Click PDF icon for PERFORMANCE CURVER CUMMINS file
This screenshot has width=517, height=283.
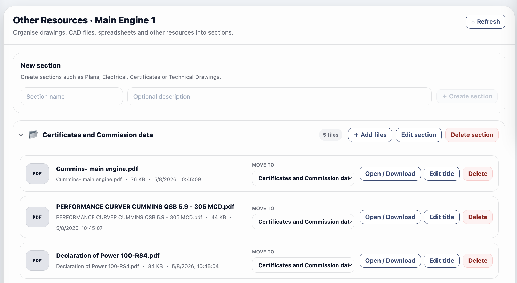(x=37, y=217)
